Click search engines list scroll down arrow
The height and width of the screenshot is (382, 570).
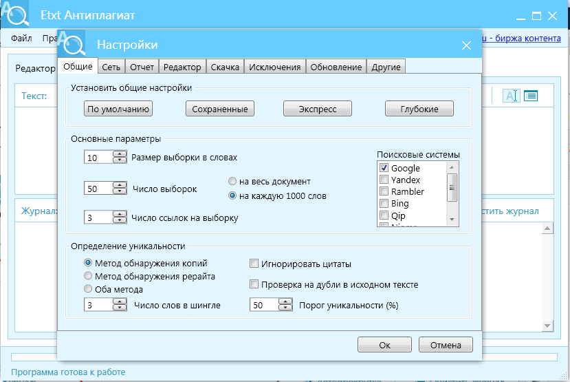[452, 220]
